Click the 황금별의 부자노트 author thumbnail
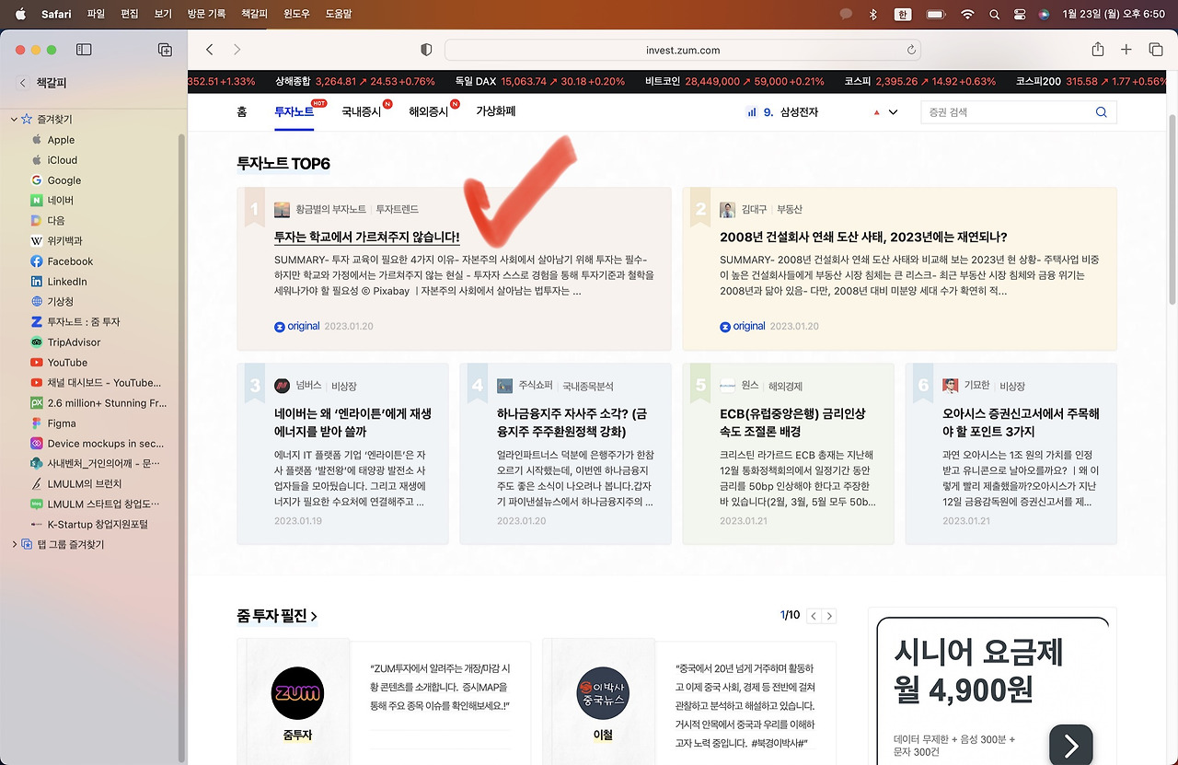The height and width of the screenshot is (765, 1178). pos(282,210)
